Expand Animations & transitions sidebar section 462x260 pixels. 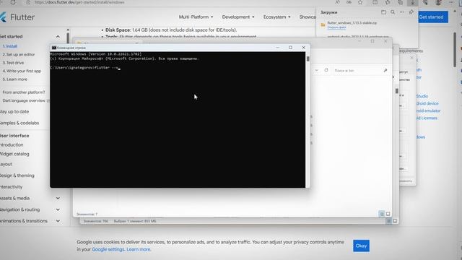click(58, 221)
